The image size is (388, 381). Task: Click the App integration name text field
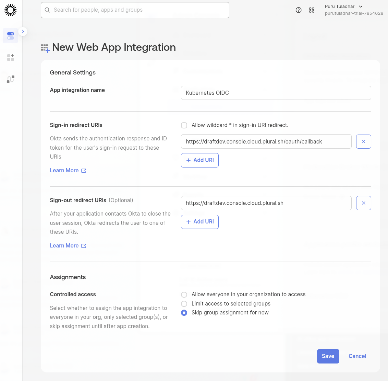coord(276,93)
